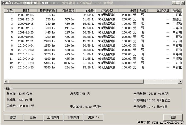
Task: Click the 下载数据 button
Action: tap(73, 117)
